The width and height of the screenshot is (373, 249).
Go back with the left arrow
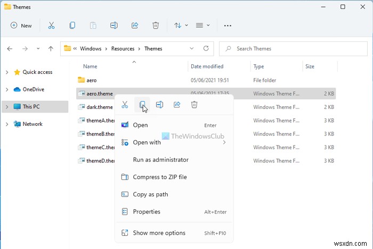coord(10,49)
